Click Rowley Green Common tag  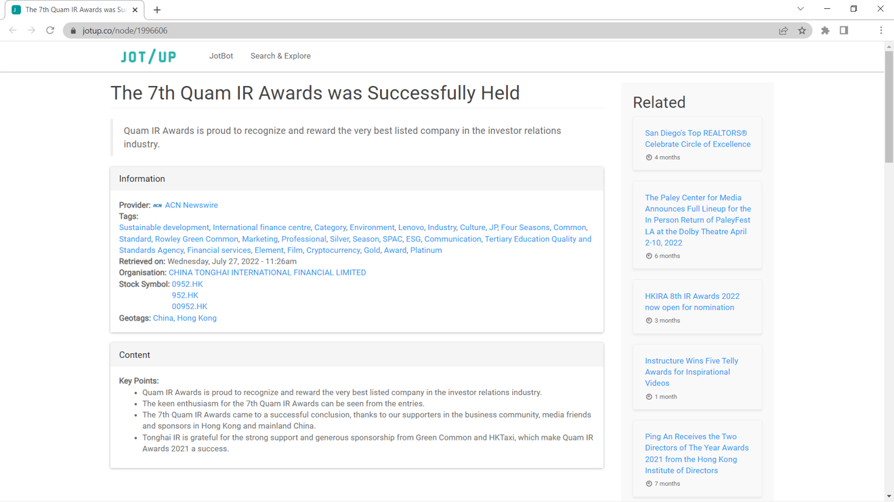coord(196,239)
